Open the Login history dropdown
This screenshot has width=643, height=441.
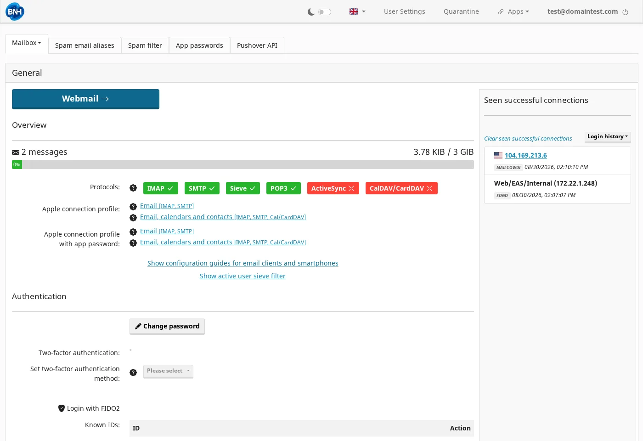pos(608,137)
